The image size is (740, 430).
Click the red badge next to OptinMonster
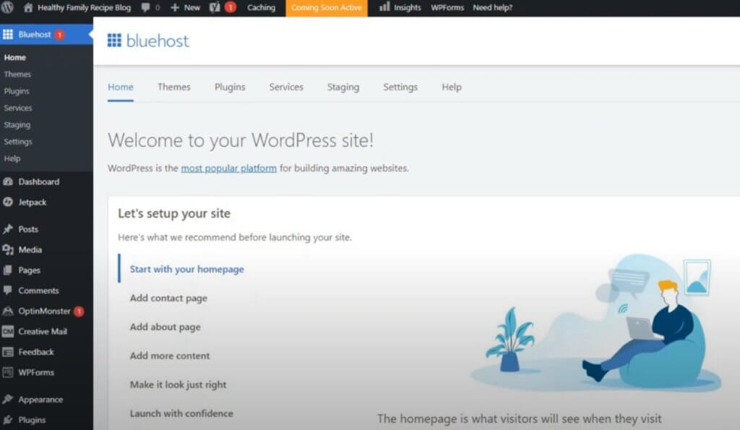tap(79, 311)
